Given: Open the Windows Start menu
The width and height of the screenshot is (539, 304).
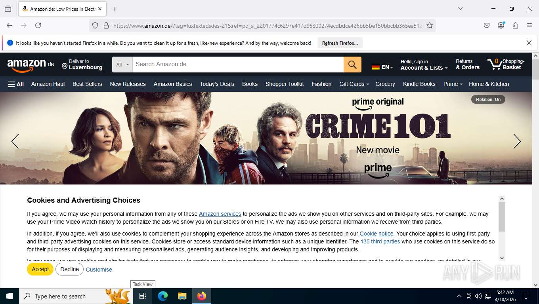Looking at the screenshot, I should click(10, 296).
